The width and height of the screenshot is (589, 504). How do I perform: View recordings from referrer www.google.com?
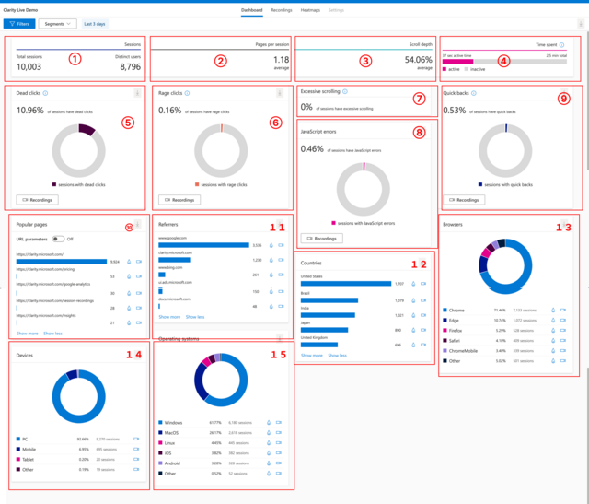point(281,245)
